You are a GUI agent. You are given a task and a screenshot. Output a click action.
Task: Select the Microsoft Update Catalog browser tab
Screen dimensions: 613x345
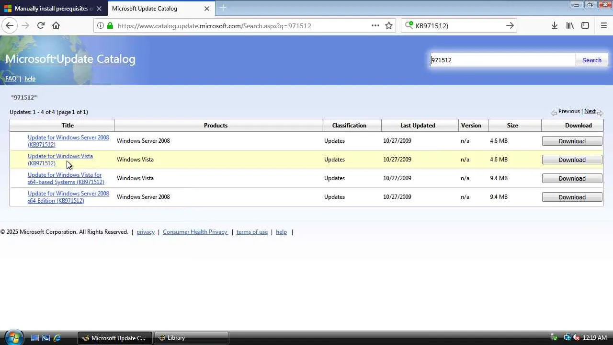[161, 9]
